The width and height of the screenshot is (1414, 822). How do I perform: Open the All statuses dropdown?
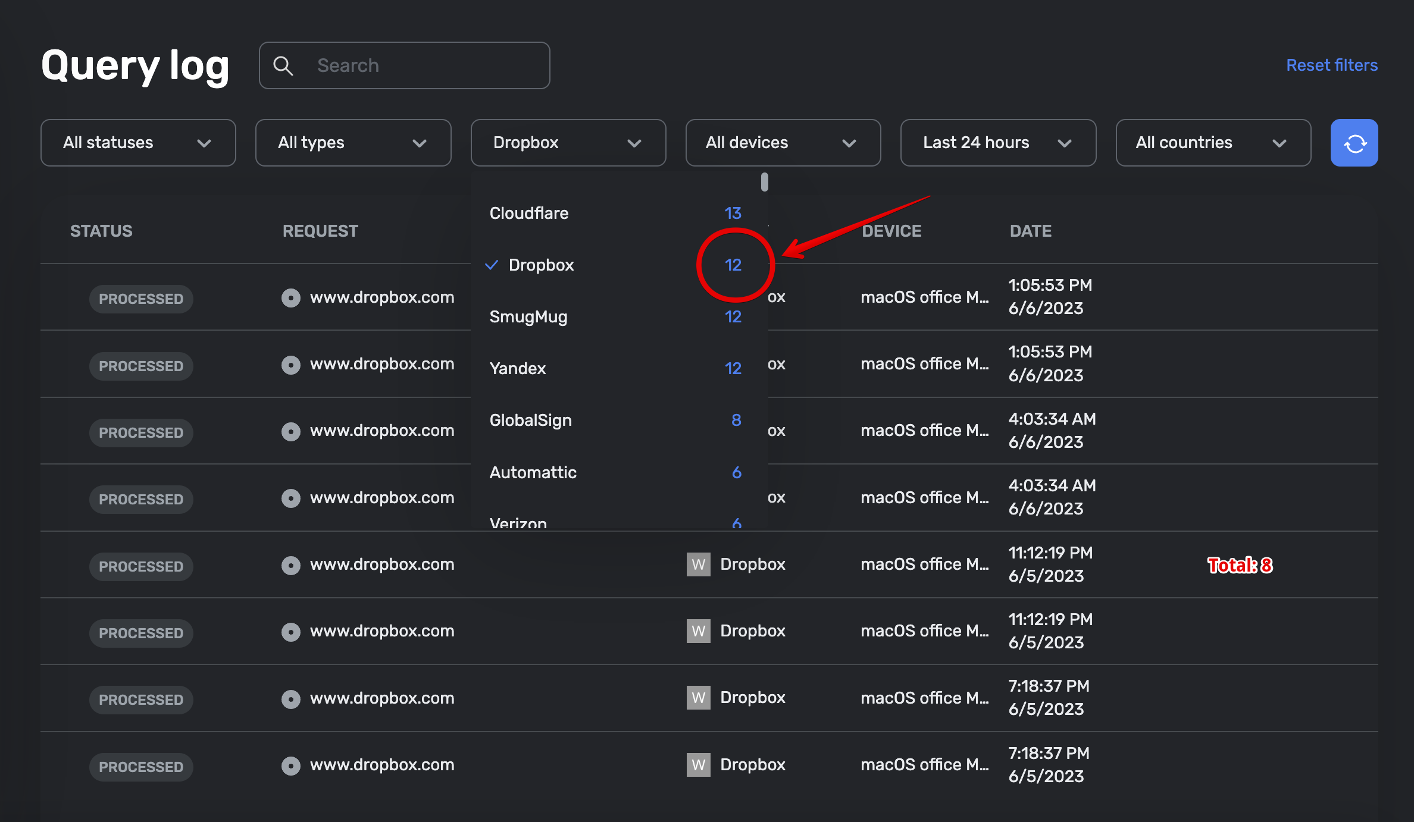[138, 143]
